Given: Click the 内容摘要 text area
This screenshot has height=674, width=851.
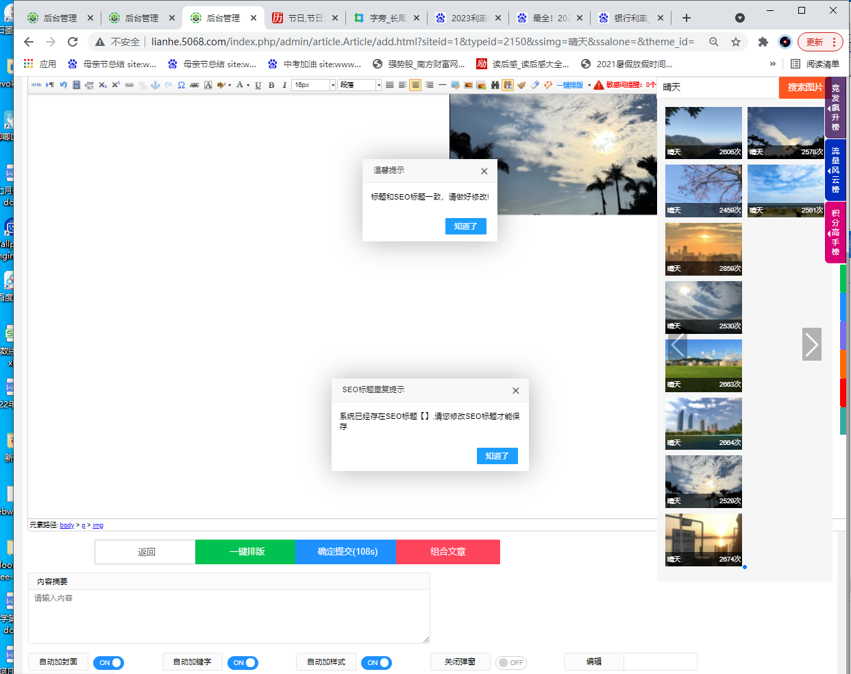Looking at the screenshot, I should [x=229, y=616].
